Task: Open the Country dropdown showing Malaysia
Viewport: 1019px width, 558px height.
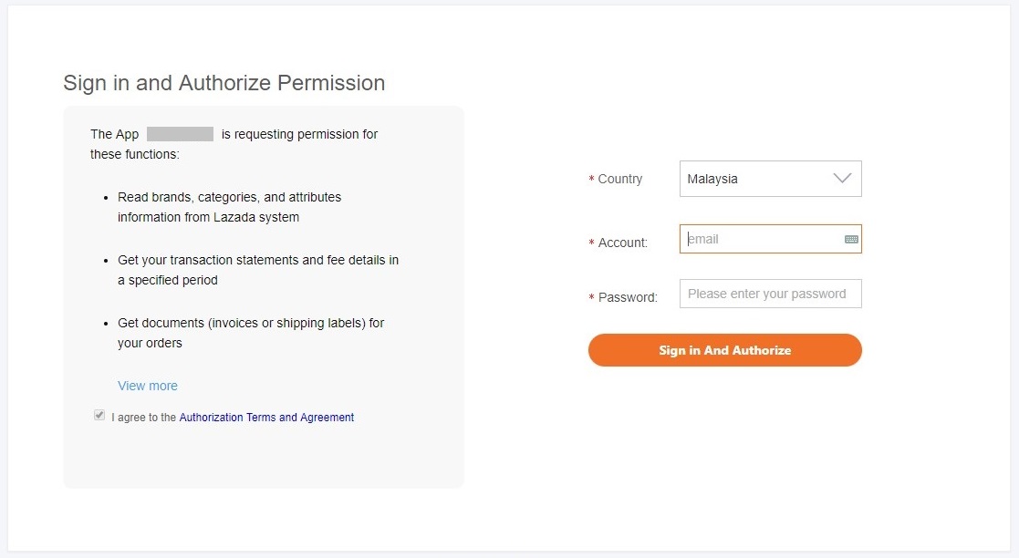Action: [x=770, y=179]
